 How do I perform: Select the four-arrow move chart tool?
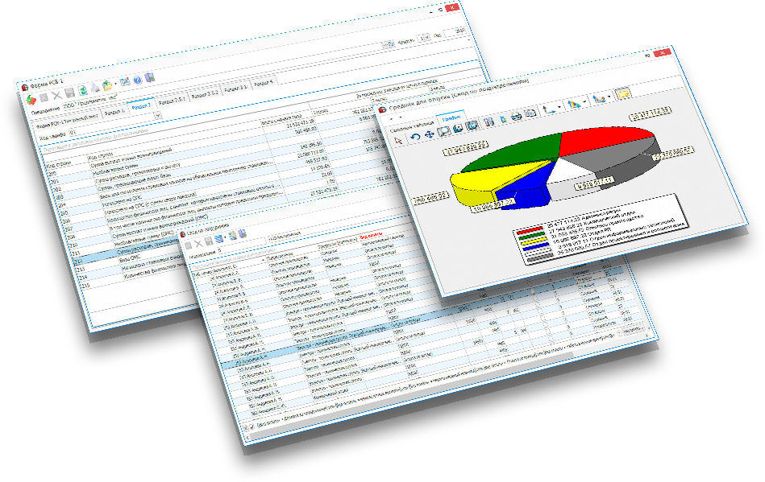coord(428,133)
